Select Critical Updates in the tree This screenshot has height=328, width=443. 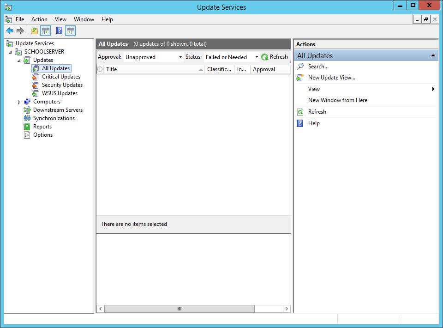tap(61, 77)
